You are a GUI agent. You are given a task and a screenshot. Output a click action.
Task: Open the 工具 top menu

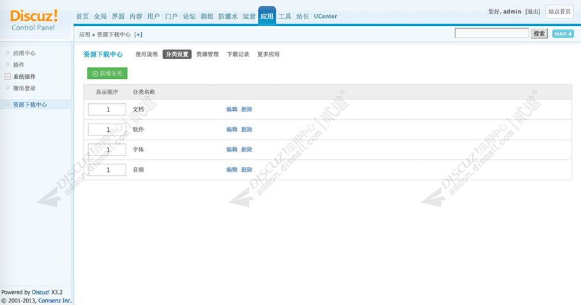pos(285,17)
